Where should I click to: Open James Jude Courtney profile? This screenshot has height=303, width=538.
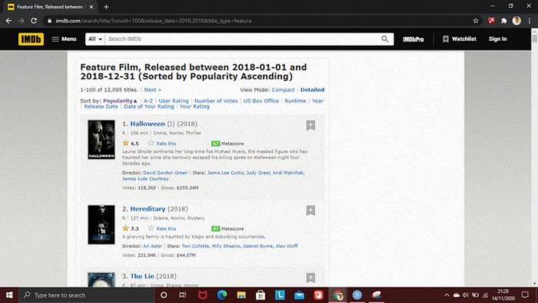pyautogui.click(x=145, y=178)
